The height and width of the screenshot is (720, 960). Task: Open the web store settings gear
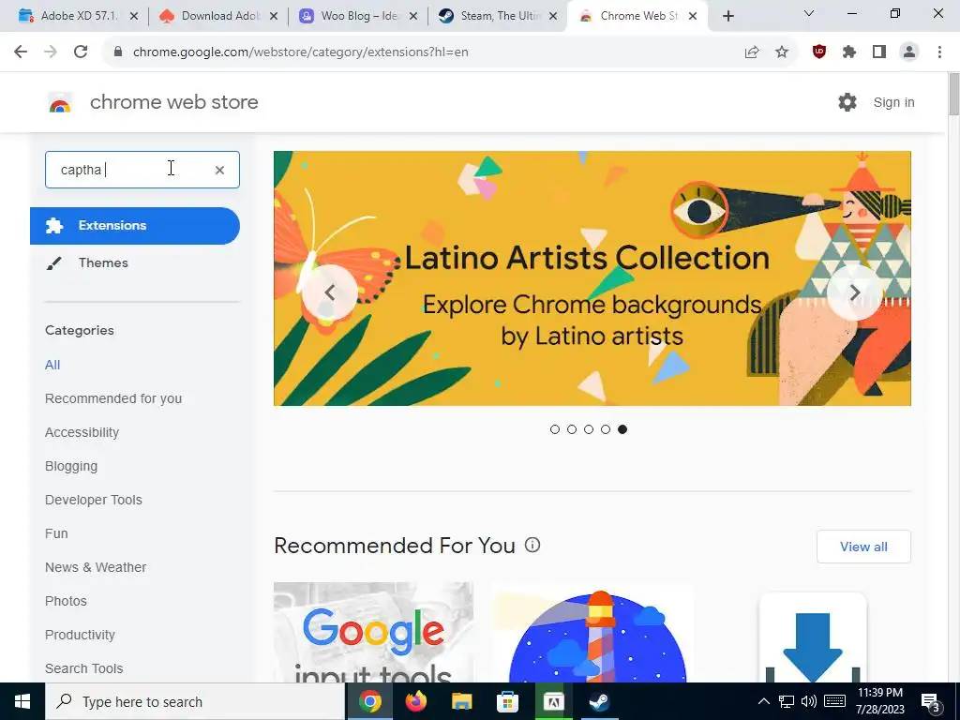tap(847, 102)
